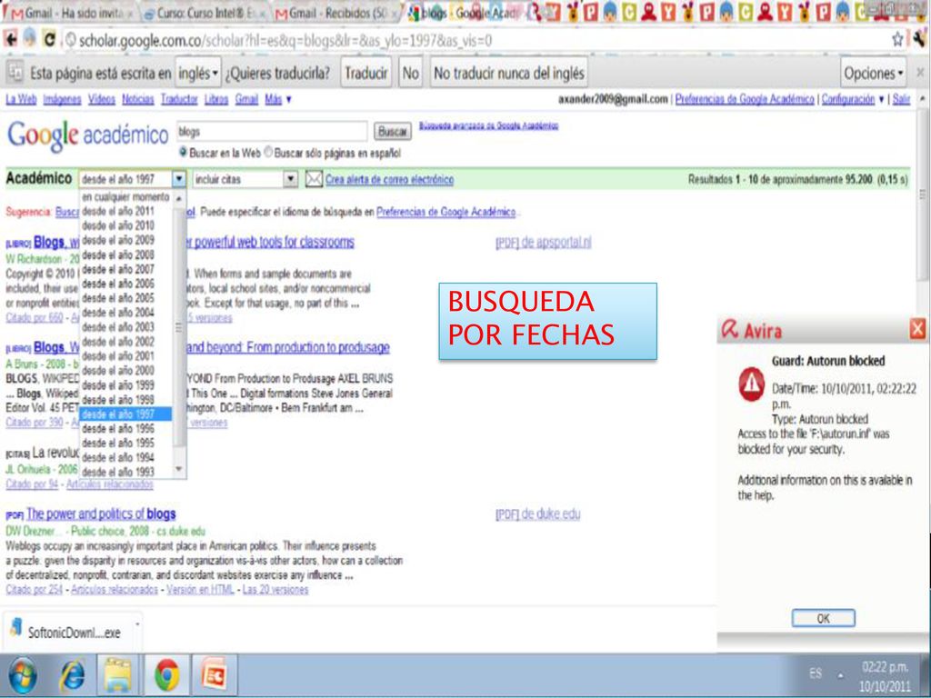
Task: Switch to 'Curso: Curso Intel' tab
Action: tap(205, 13)
